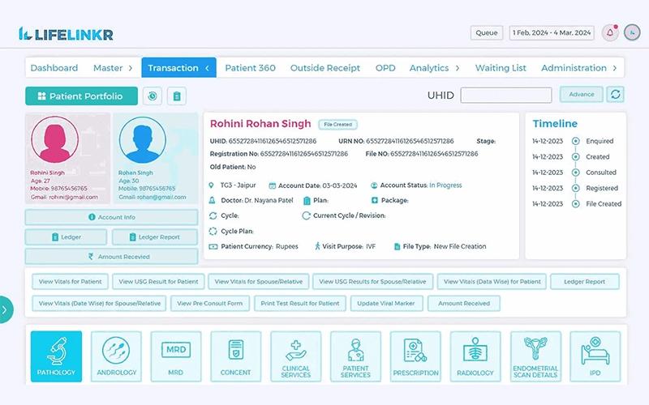Open the user profile avatar
Viewport: 649px width, 405px height.
pyautogui.click(x=632, y=32)
